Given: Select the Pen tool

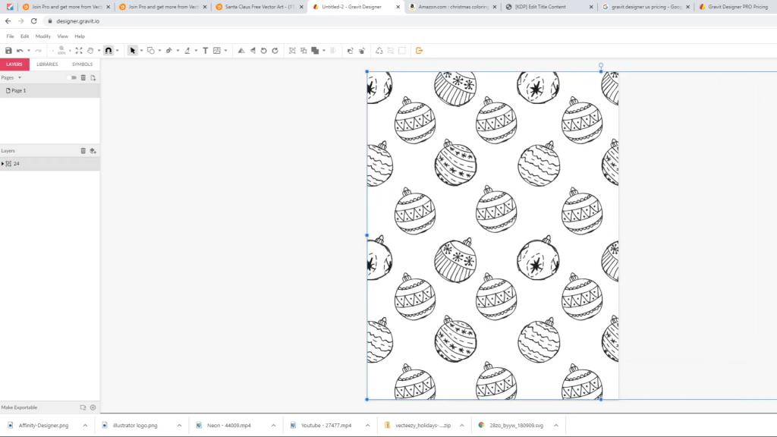Looking at the screenshot, I should point(168,51).
